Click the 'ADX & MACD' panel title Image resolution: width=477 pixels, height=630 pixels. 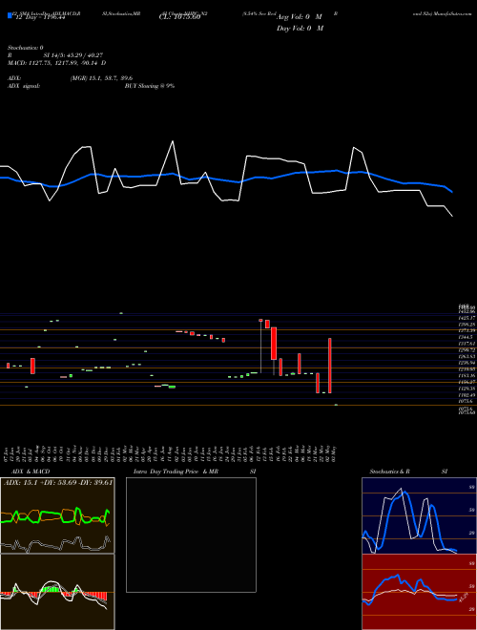31,472
